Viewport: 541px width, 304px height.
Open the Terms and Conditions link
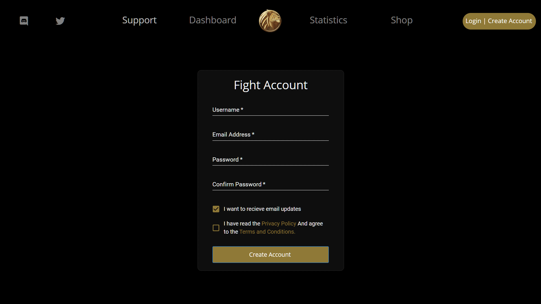pyautogui.click(x=267, y=232)
